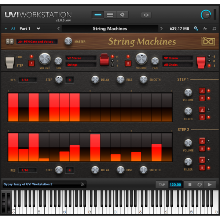
Task: Switch to single instrument view
Action: coord(98,15)
